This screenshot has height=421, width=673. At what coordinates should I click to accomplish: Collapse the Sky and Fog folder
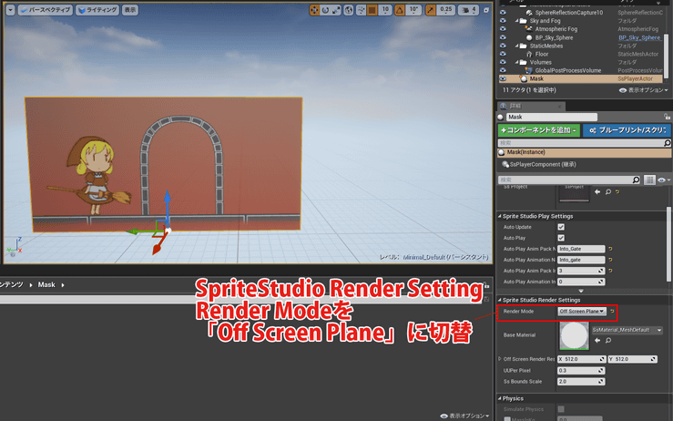coord(516,21)
